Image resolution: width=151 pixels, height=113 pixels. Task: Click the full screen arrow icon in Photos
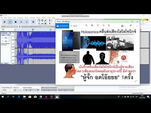point(136,81)
